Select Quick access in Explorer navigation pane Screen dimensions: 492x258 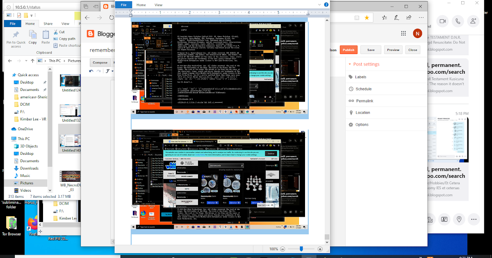click(x=28, y=75)
